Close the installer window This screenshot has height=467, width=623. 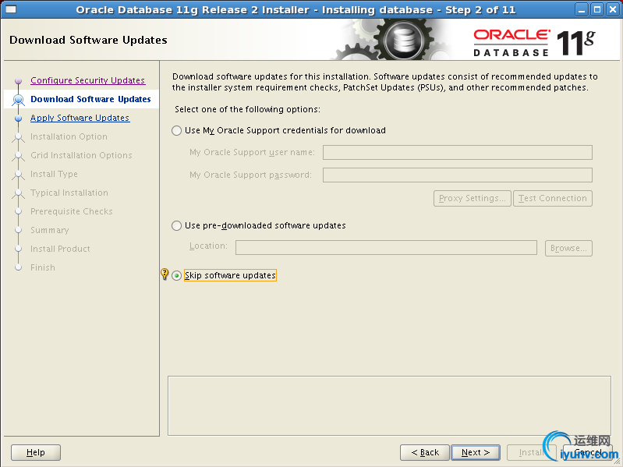pyautogui.click(x=613, y=9)
